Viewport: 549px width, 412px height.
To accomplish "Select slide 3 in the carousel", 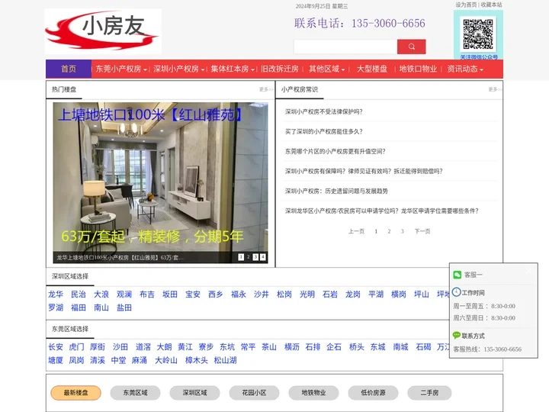I will pos(255,257).
